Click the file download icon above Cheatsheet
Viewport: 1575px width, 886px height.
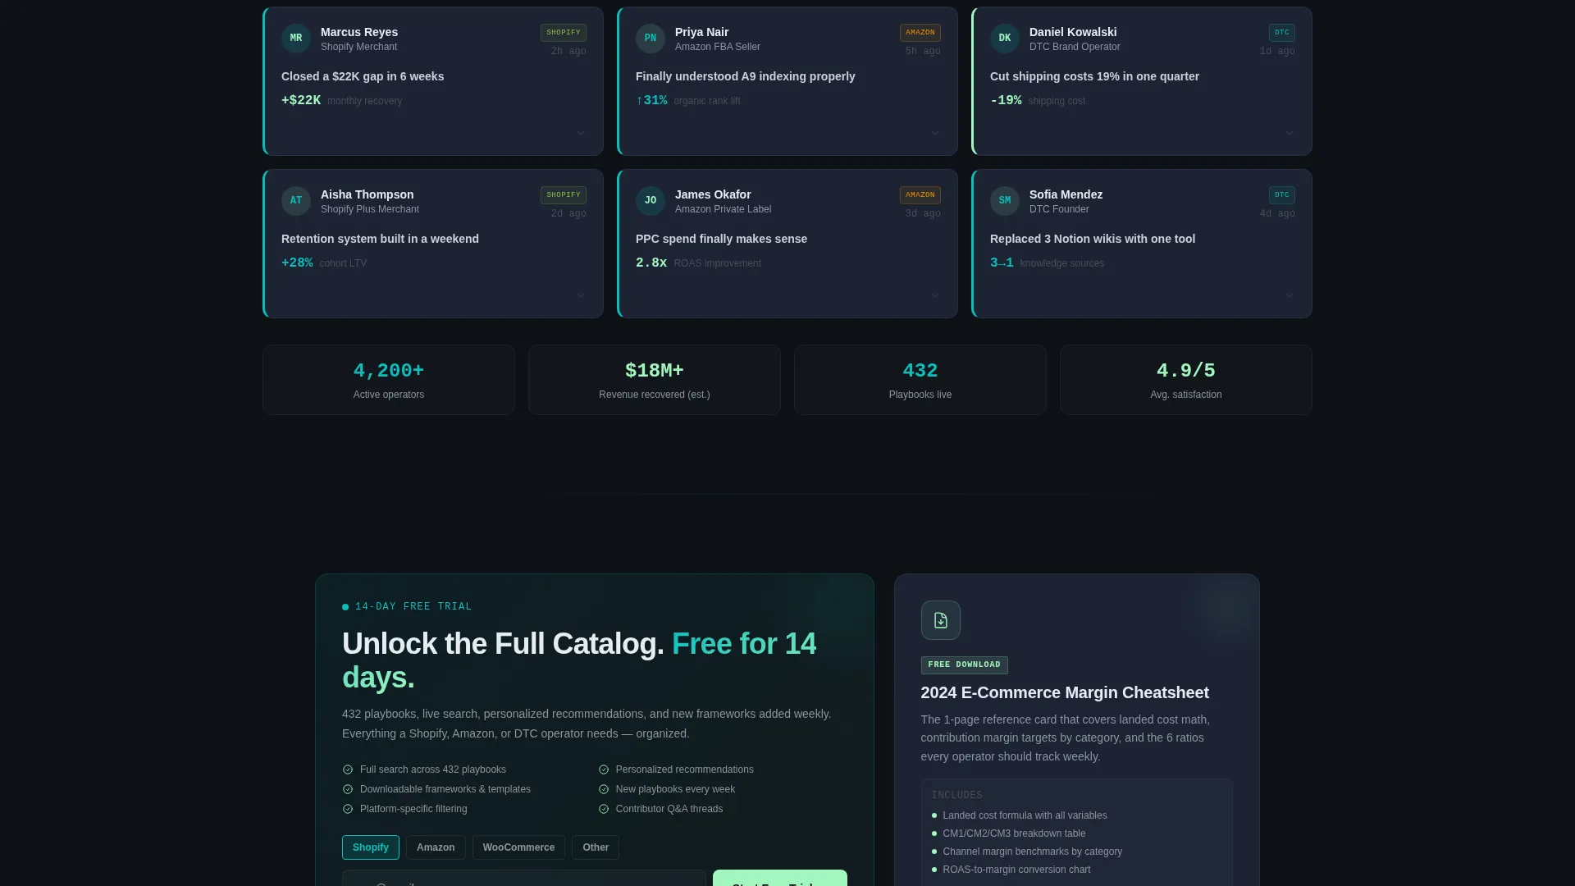[x=940, y=620]
